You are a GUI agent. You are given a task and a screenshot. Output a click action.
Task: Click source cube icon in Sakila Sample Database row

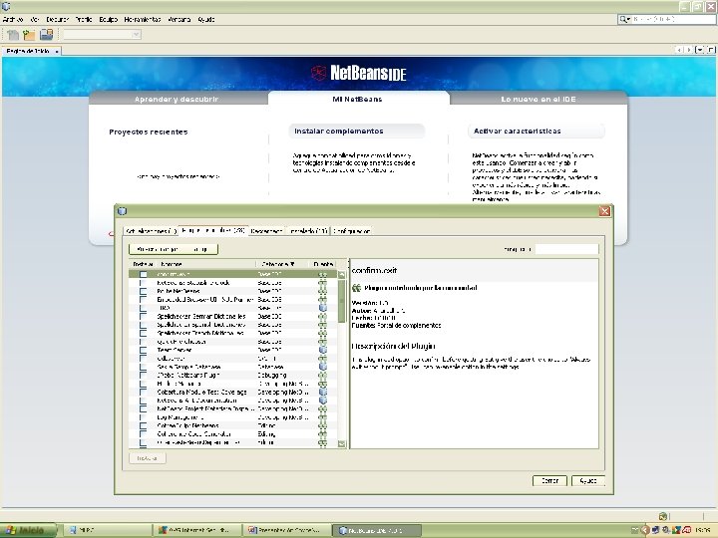coord(323,367)
